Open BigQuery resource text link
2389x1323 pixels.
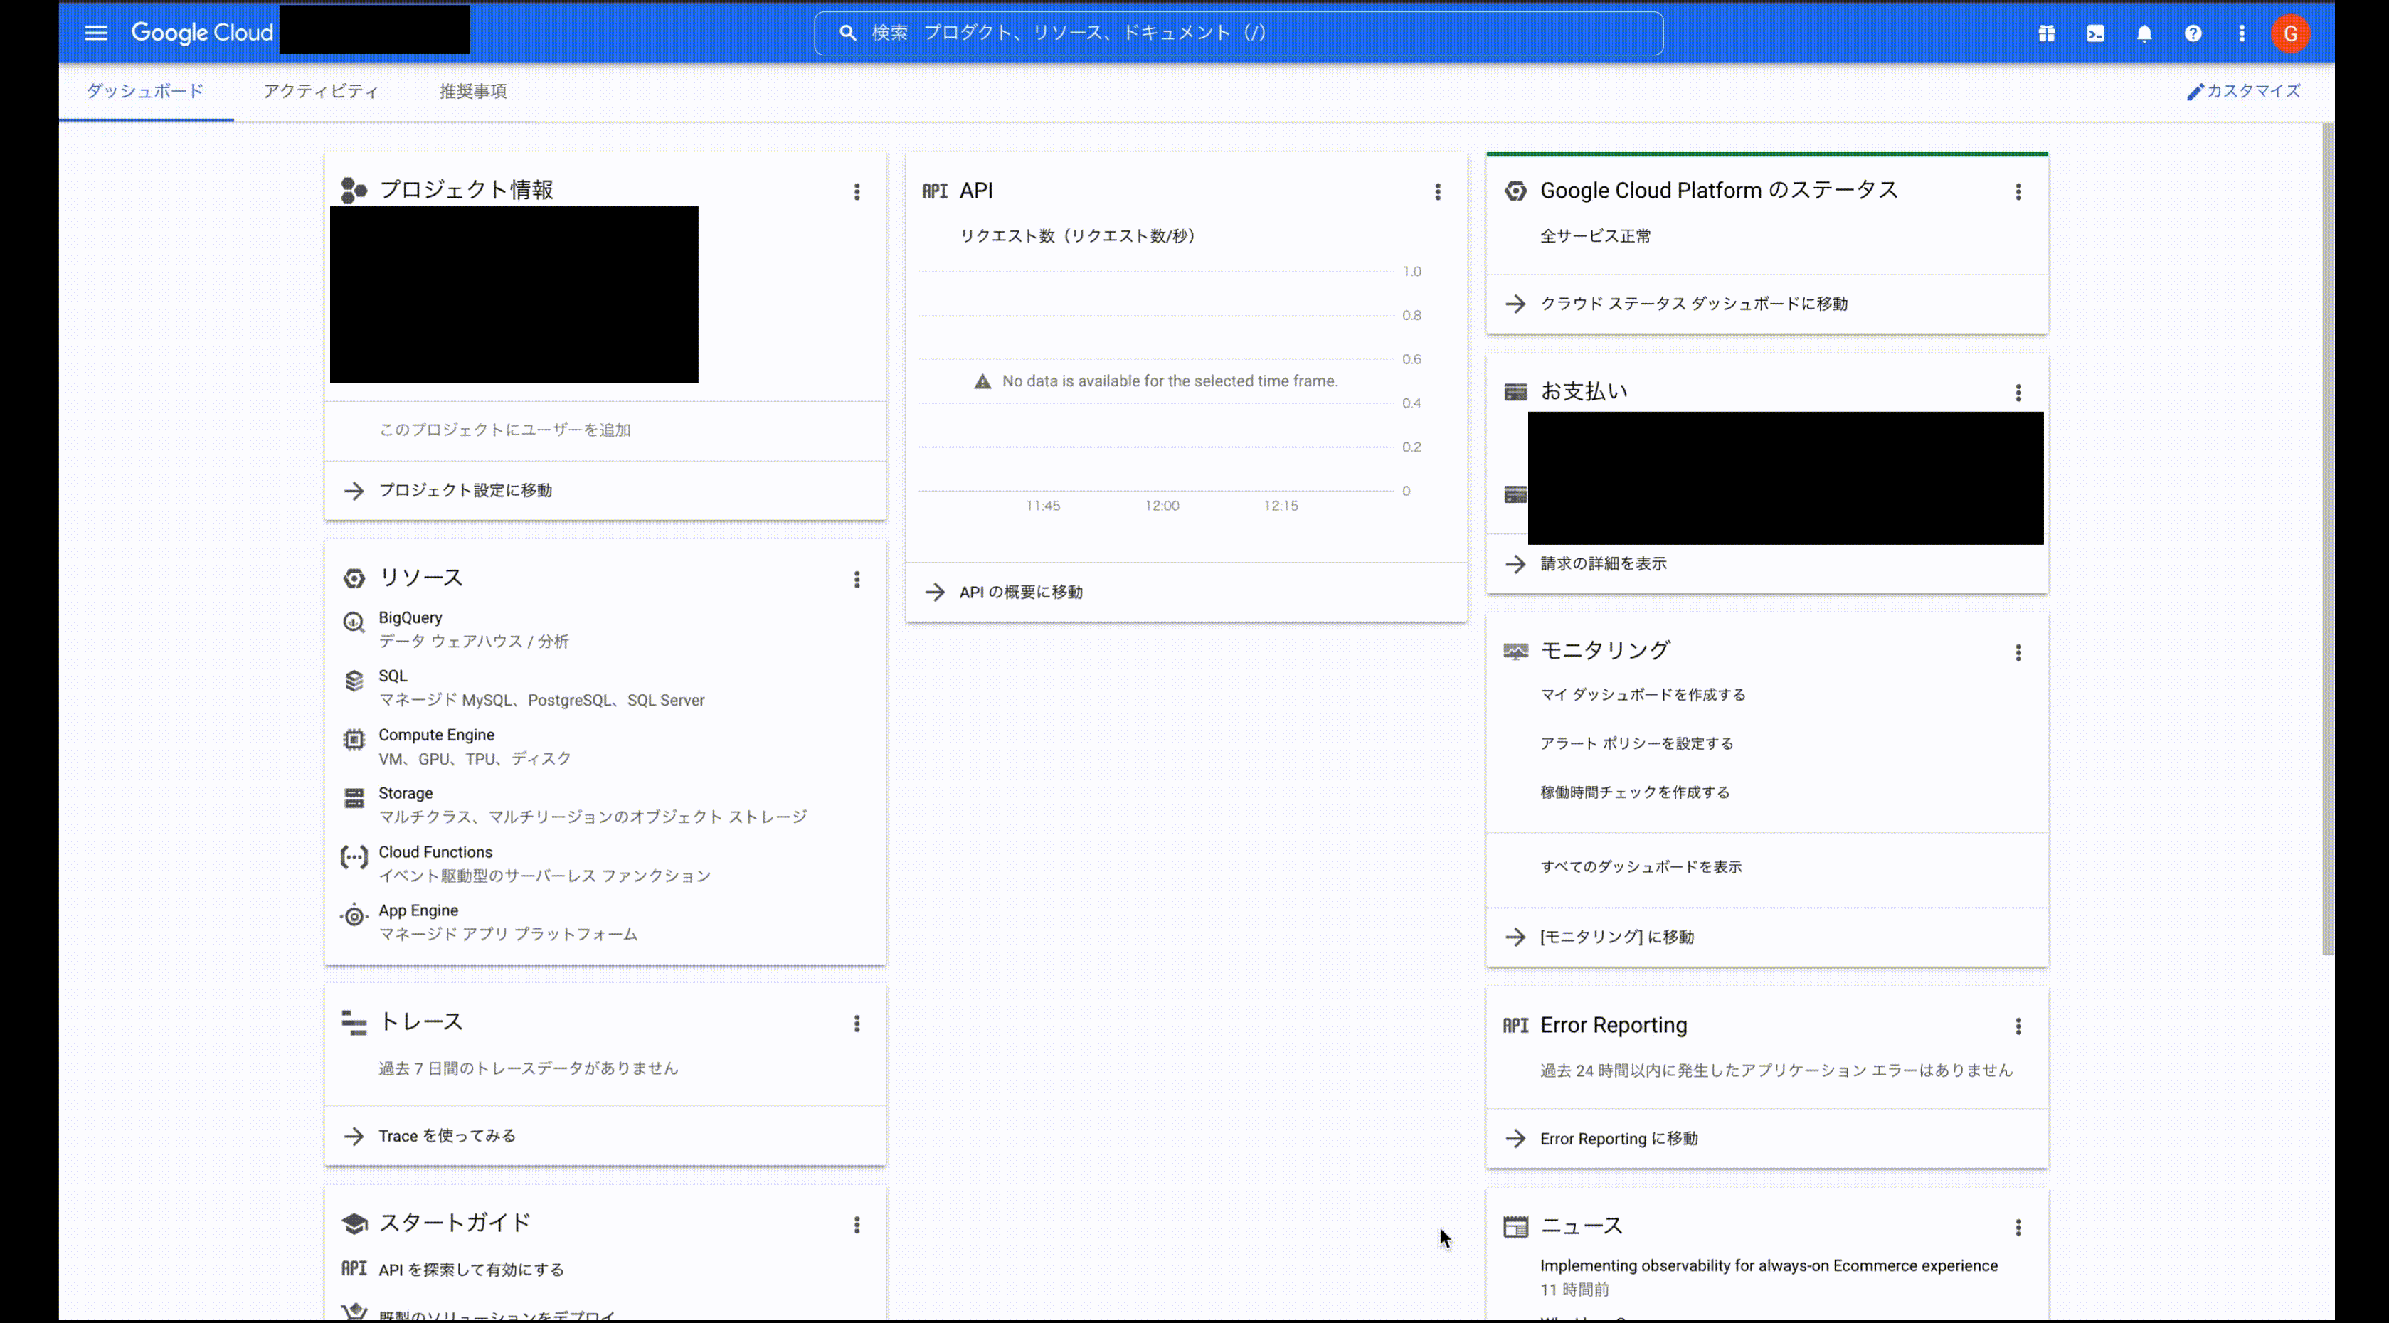pos(410,617)
